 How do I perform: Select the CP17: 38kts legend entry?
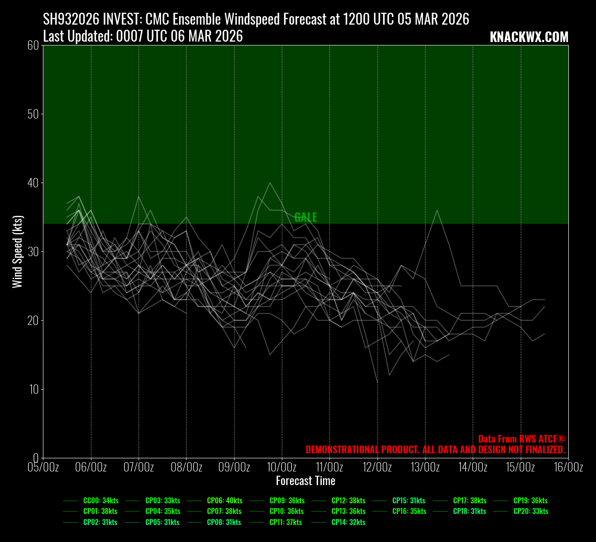pyautogui.click(x=469, y=500)
